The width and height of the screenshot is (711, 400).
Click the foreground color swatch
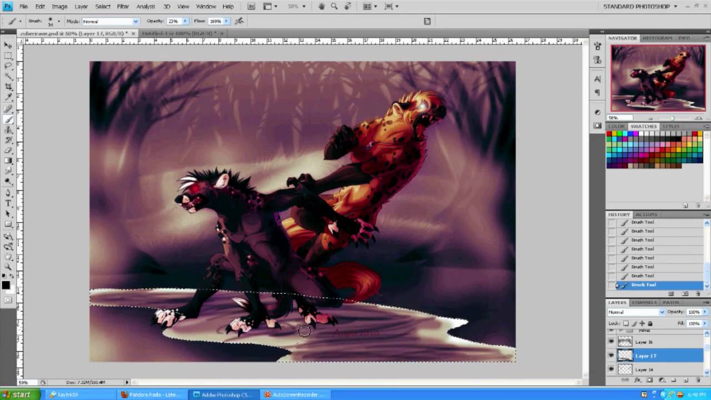(x=6, y=286)
